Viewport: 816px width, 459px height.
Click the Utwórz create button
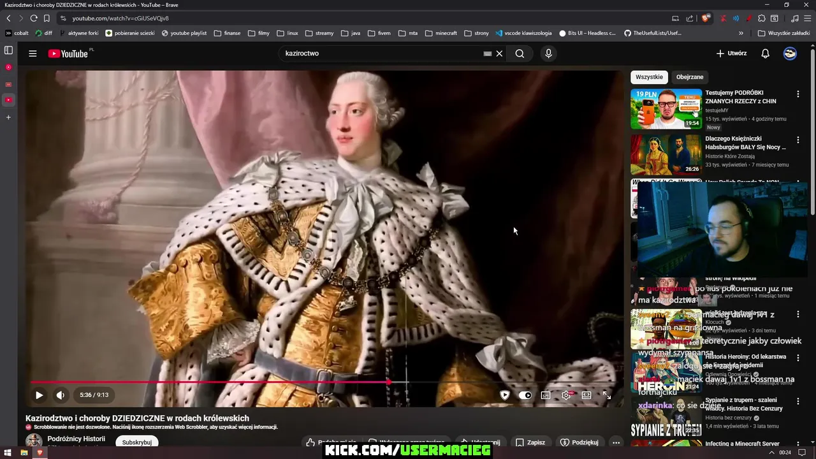(x=731, y=54)
